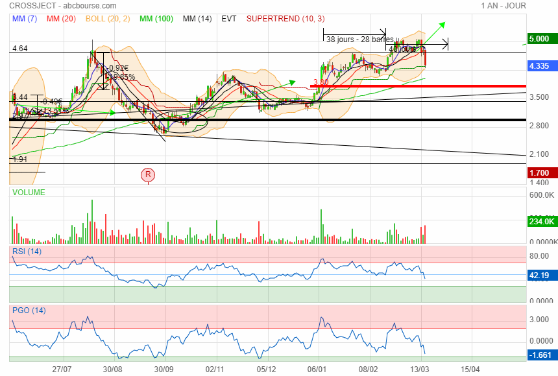Click the 2.800 price axis value
Image resolution: width=558 pixels, height=376 pixels.
[x=539, y=126]
